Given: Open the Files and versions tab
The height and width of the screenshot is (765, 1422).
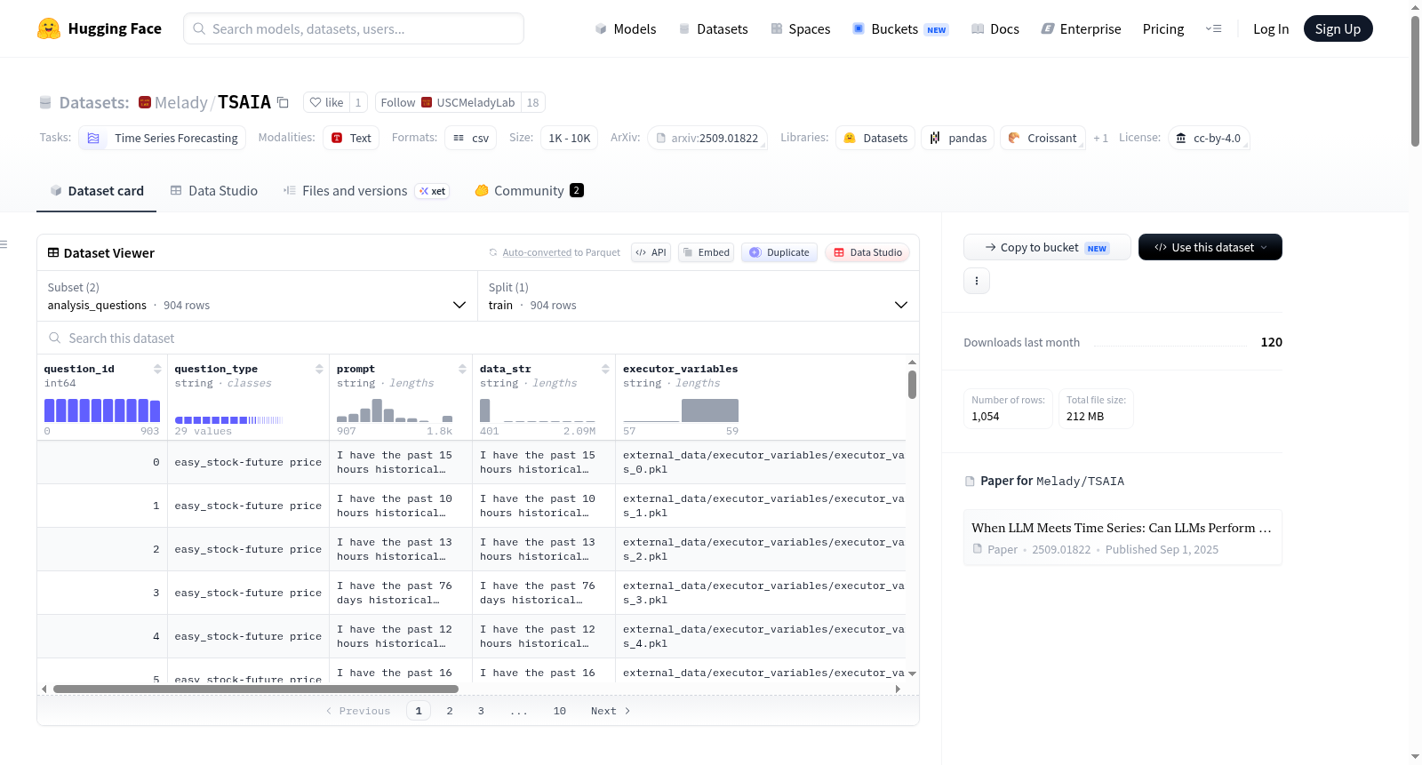Looking at the screenshot, I should click(x=365, y=191).
